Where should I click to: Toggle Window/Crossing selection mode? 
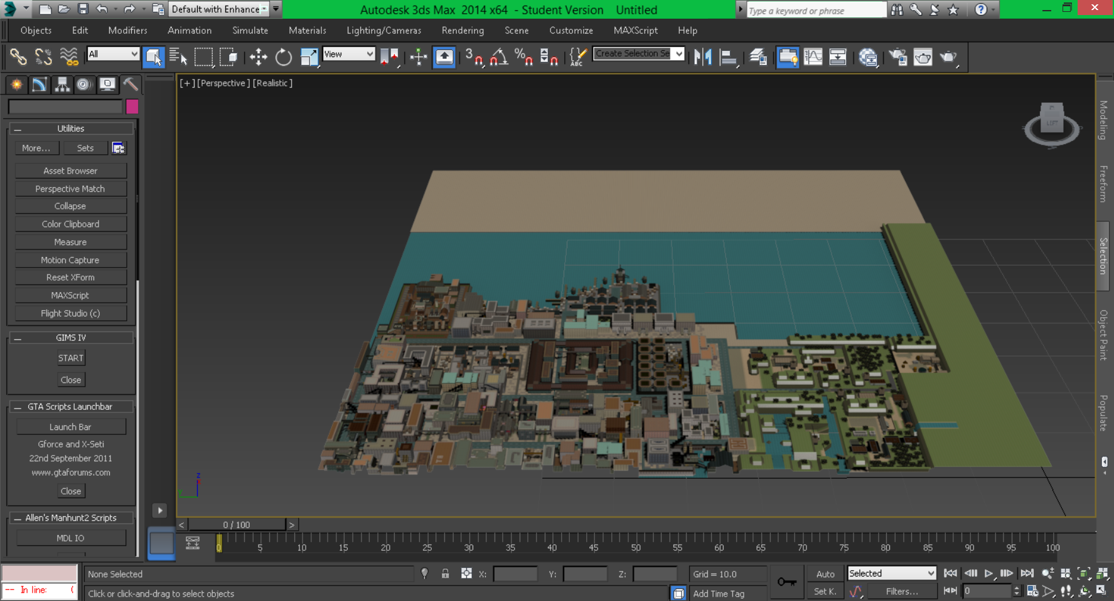tap(229, 57)
